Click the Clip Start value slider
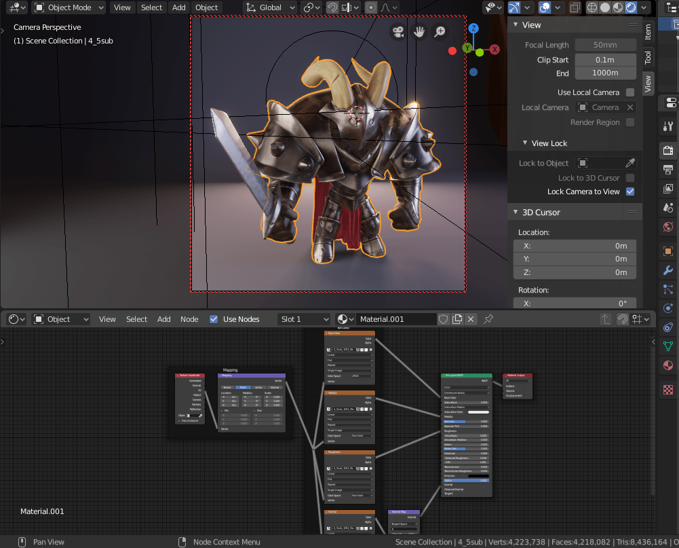 (606, 60)
